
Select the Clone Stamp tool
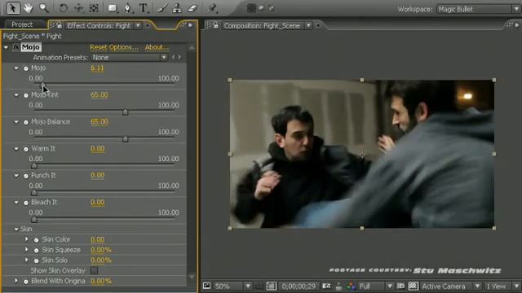click(177, 8)
